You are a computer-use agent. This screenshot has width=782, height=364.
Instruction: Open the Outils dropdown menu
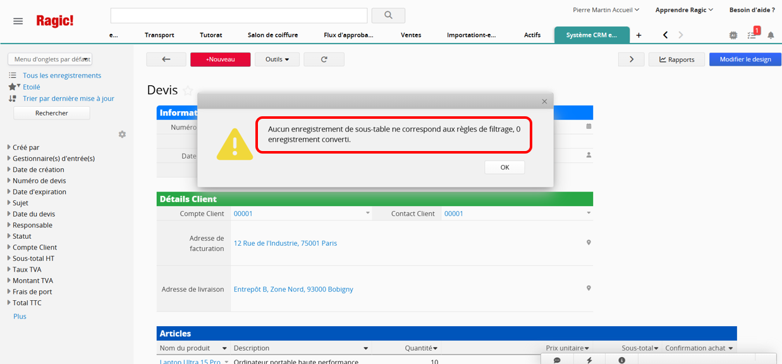277,59
